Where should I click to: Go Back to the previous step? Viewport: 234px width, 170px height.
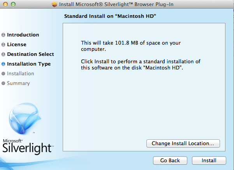click(x=170, y=160)
